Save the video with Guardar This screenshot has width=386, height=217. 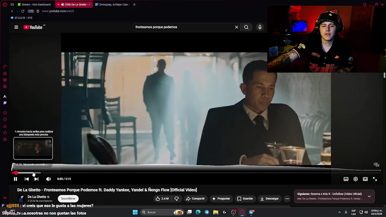(x=245, y=199)
